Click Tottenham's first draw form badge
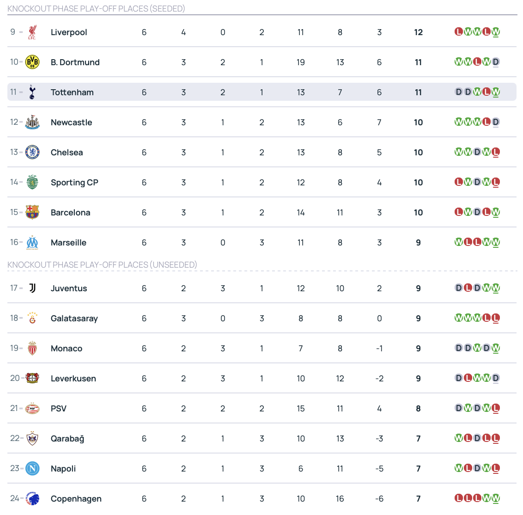Screen dimensions: 523x515 [x=459, y=92]
